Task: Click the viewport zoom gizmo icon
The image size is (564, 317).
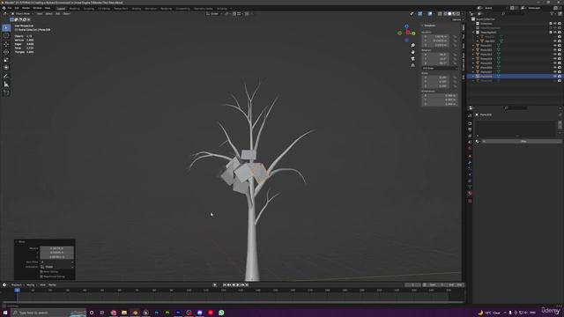Action: (x=413, y=45)
